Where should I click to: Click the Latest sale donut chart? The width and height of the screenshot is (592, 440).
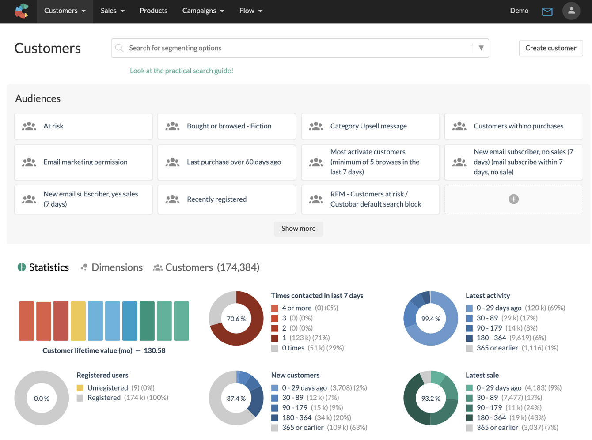tap(431, 398)
